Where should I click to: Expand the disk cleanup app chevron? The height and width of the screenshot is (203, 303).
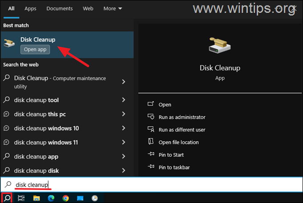124,156
